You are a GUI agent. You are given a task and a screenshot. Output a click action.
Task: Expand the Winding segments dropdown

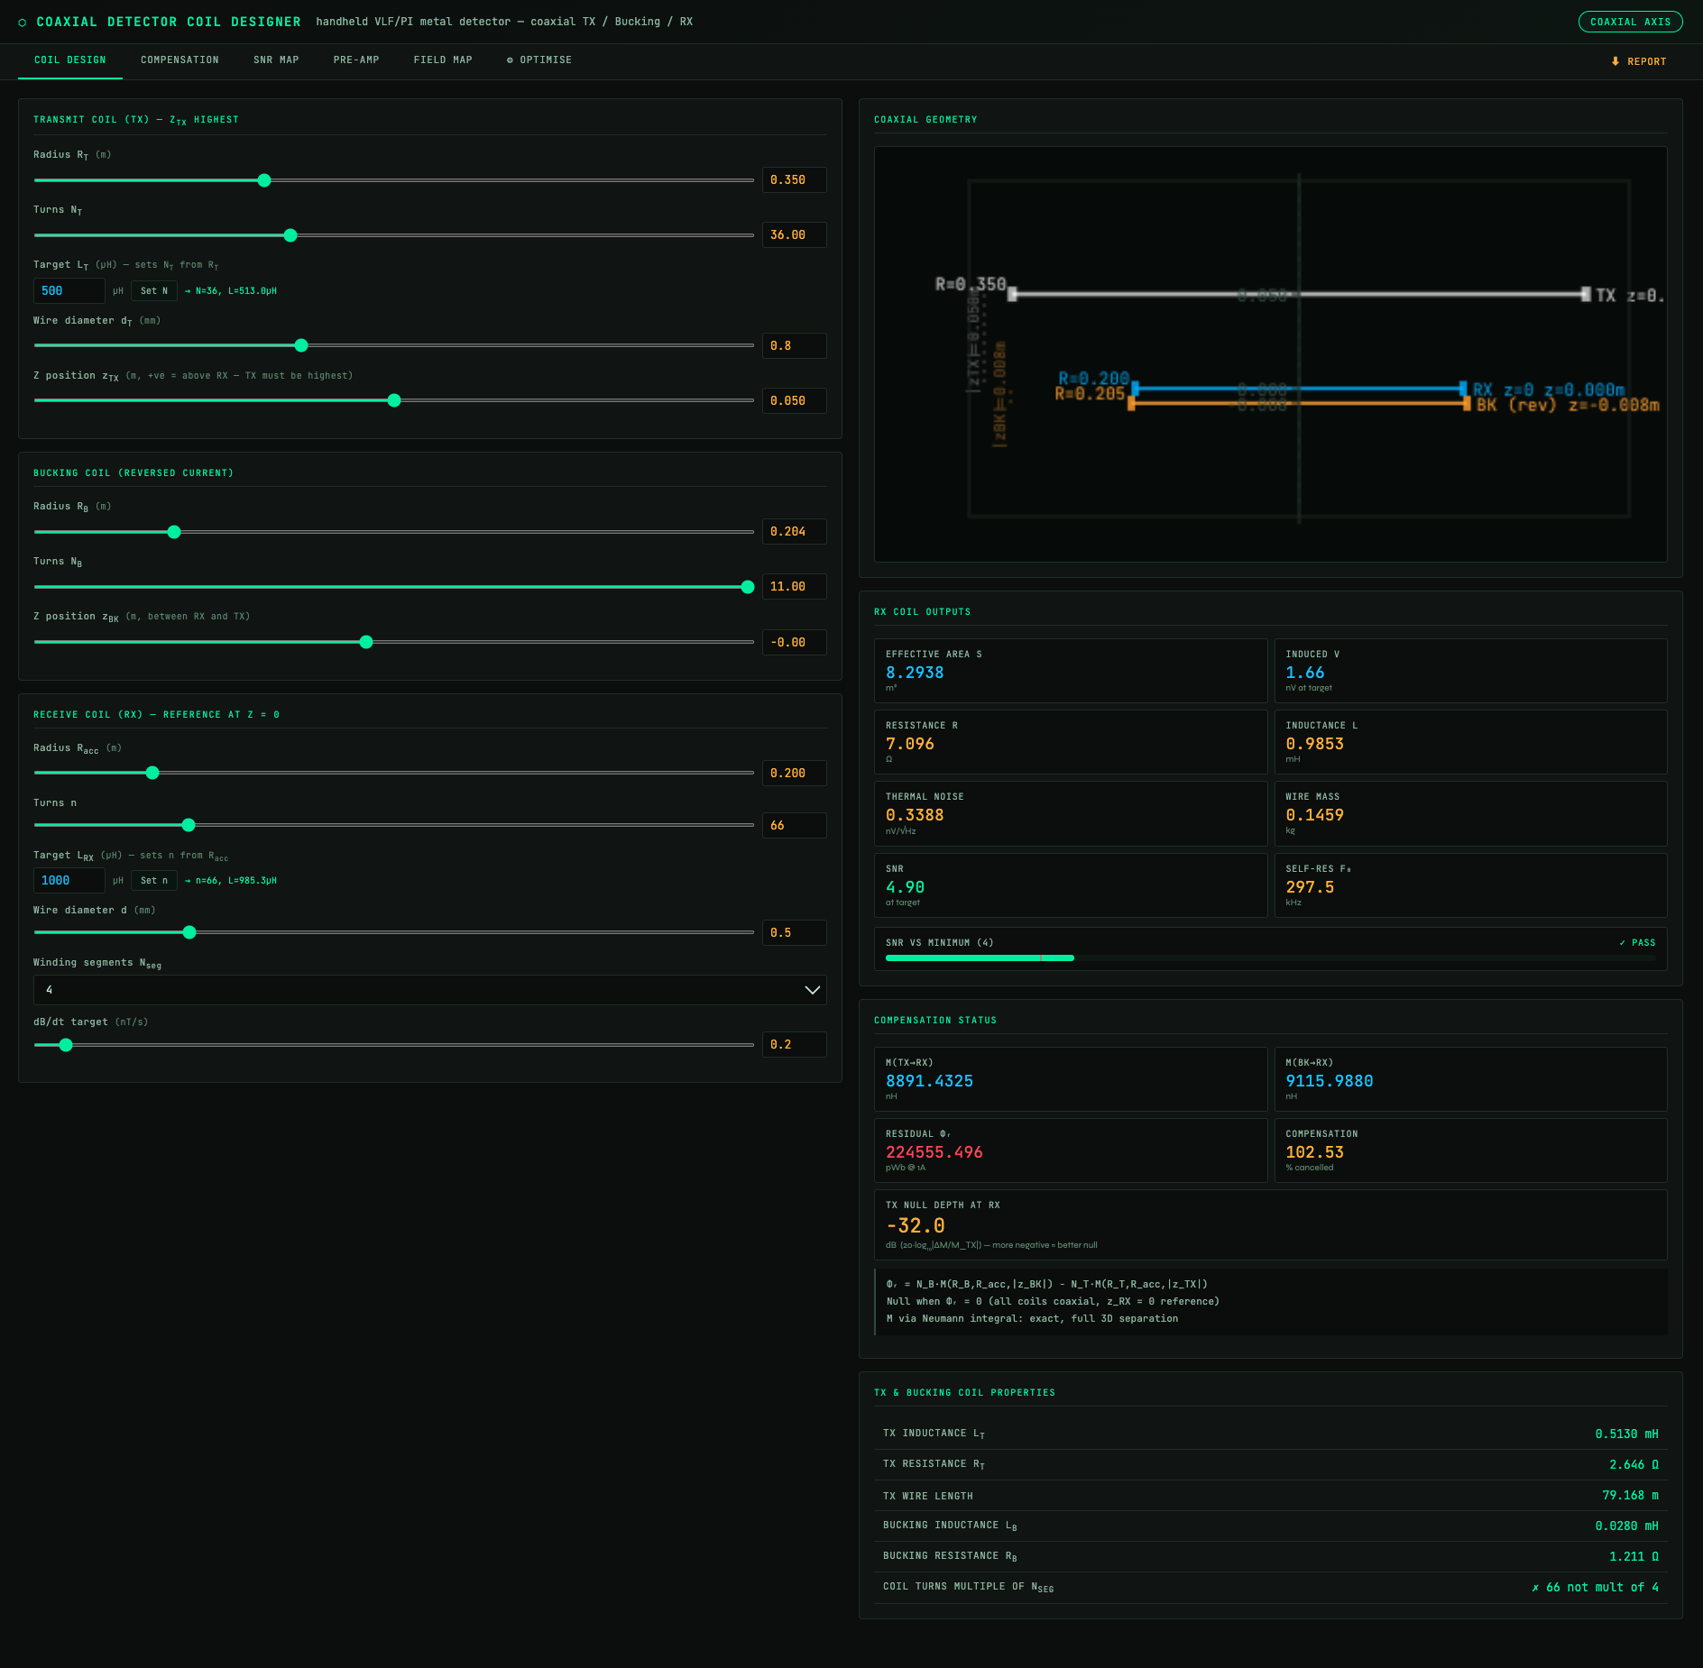[429, 990]
